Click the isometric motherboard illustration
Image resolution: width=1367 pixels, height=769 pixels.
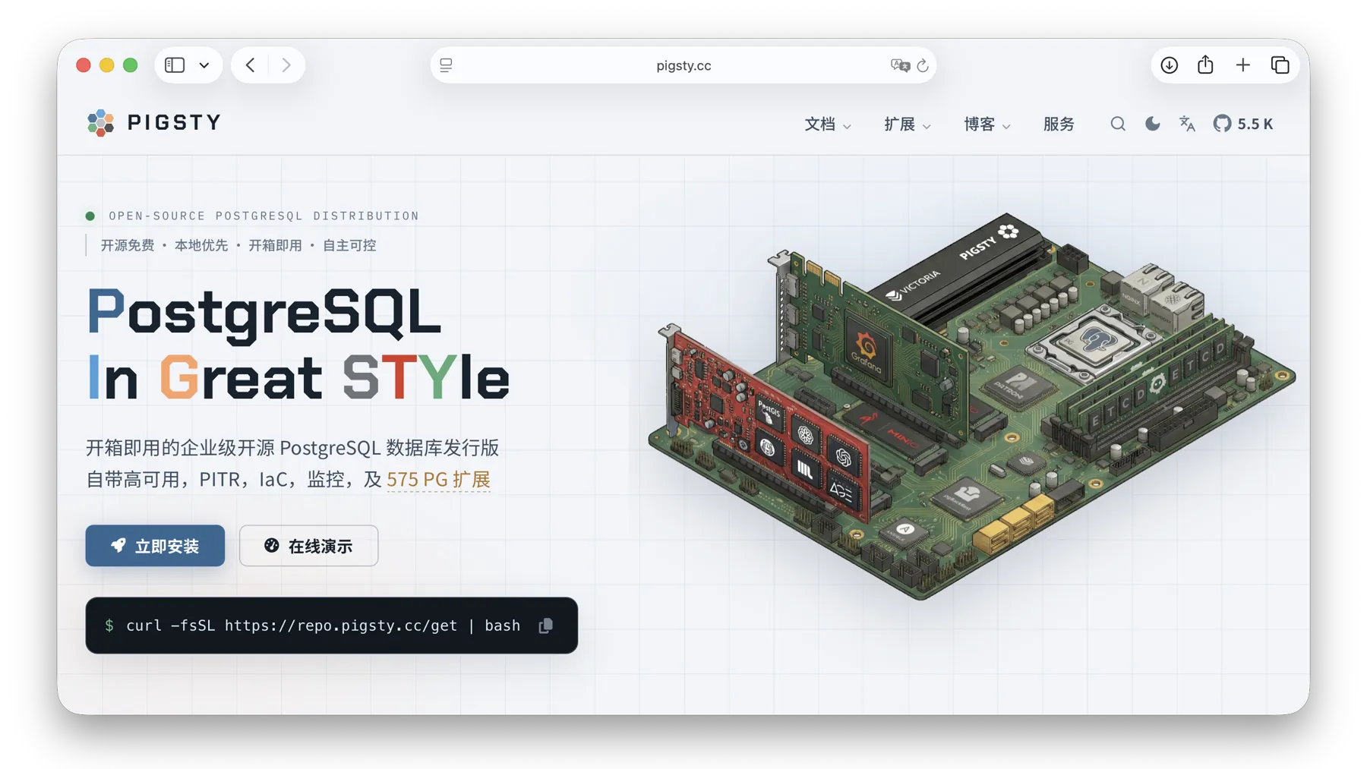click(972, 406)
